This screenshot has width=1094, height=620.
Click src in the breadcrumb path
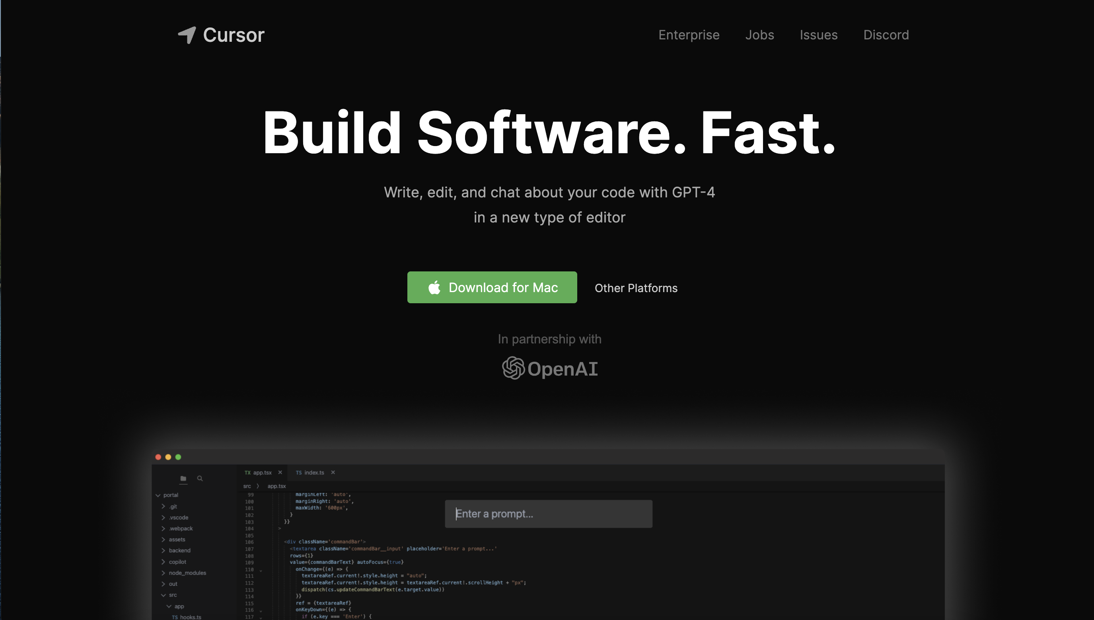[x=247, y=486]
